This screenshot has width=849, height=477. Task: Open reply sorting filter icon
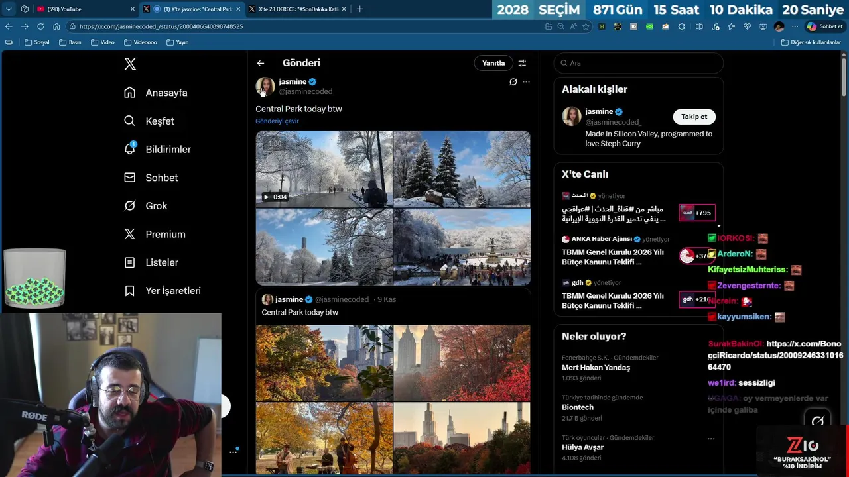(x=522, y=63)
